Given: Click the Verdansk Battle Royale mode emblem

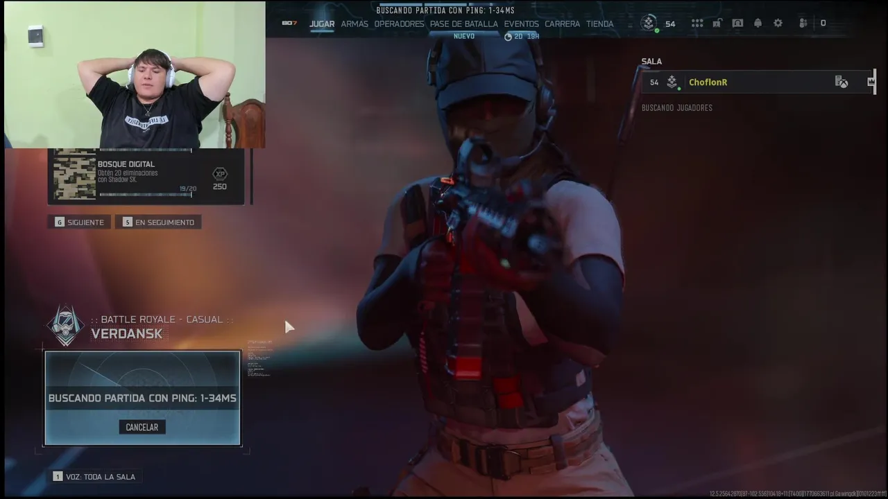Looking at the screenshot, I should pyautogui.click(x=66, y=326).
